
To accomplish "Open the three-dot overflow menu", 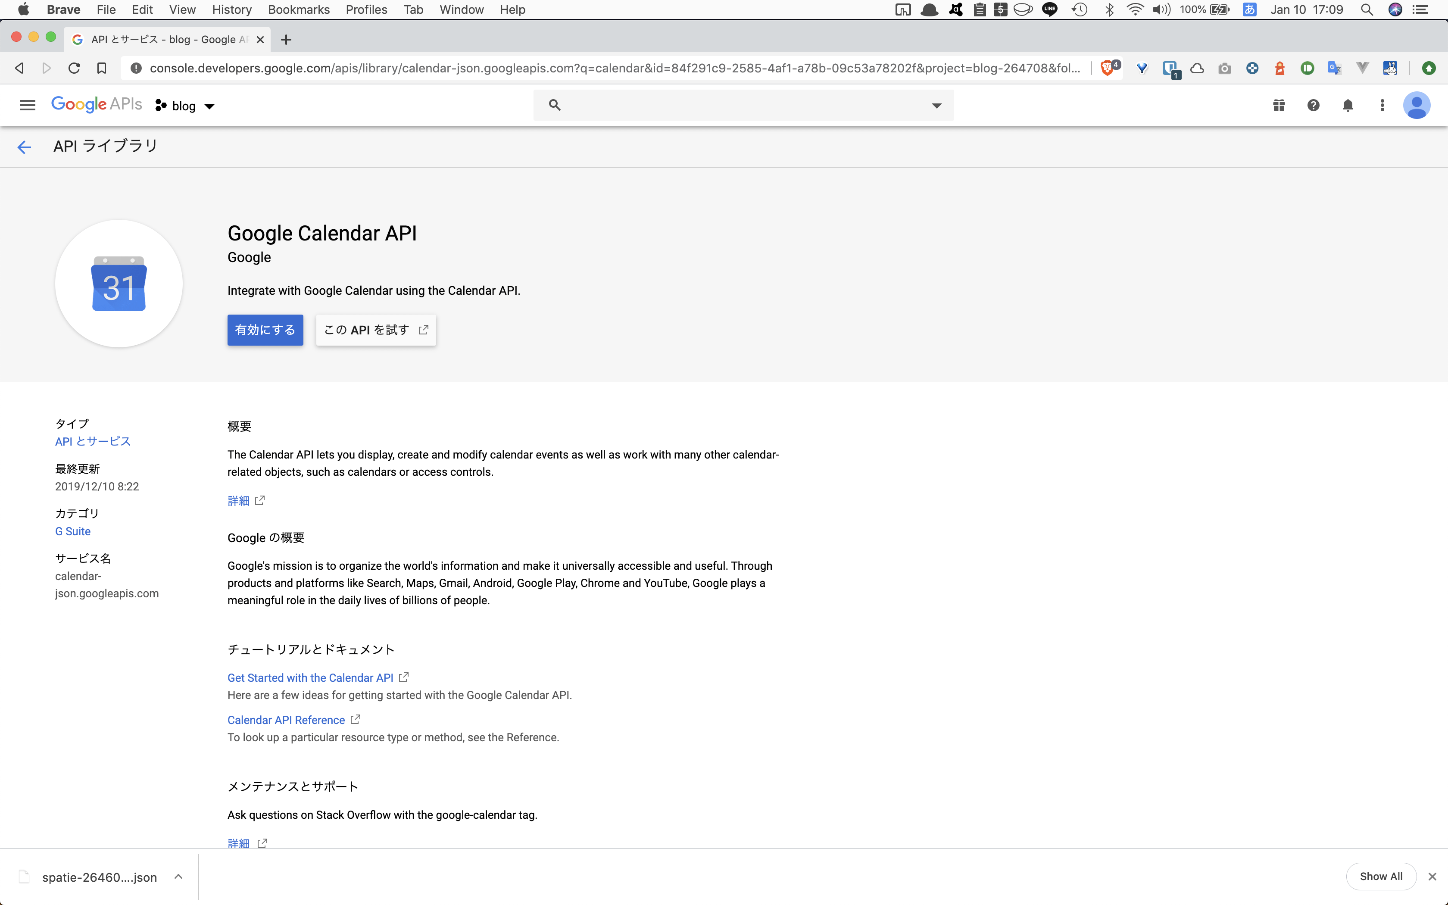I will click(1382, 105).
